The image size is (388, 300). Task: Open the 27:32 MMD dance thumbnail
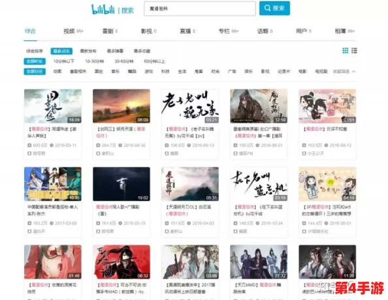click(x=259, y=262)
